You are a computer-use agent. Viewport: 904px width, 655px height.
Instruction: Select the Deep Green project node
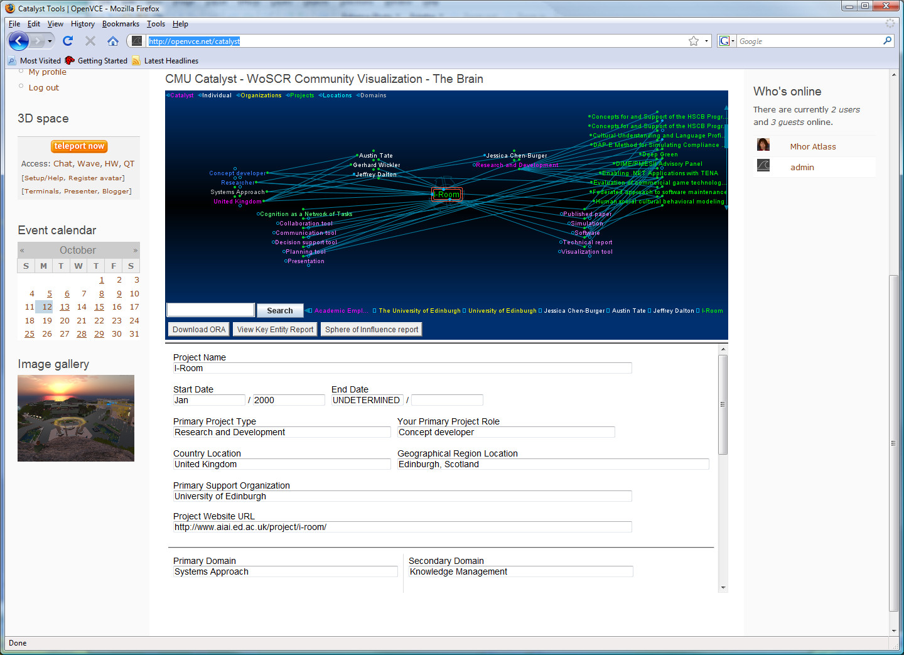[x=659, y=154]
